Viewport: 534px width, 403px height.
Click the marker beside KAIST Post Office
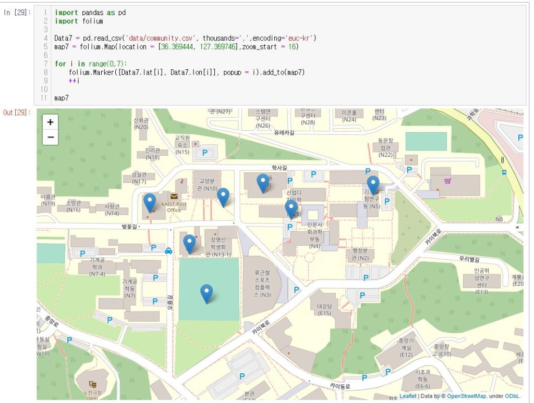click(150, 202)
